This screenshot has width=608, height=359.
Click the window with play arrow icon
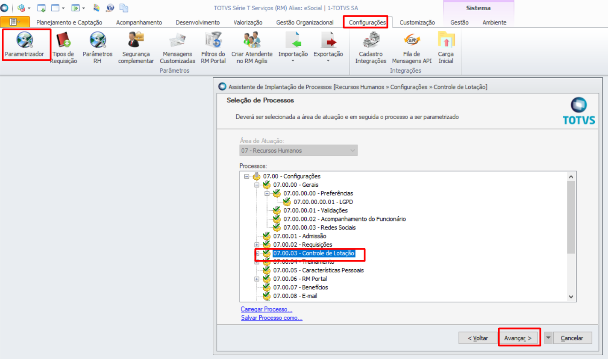click(x=76, y=8)
